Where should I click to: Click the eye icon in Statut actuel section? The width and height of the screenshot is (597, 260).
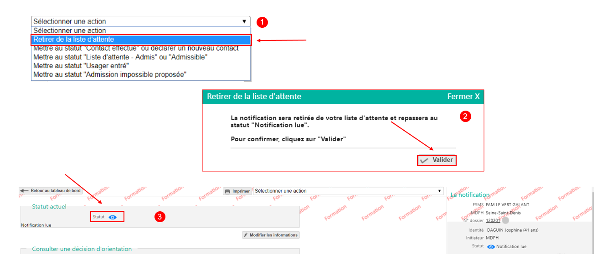click(x=113, y=217)
